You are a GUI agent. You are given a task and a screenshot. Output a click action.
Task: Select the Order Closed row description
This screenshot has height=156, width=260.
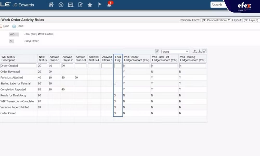click(x=8, y=113)
